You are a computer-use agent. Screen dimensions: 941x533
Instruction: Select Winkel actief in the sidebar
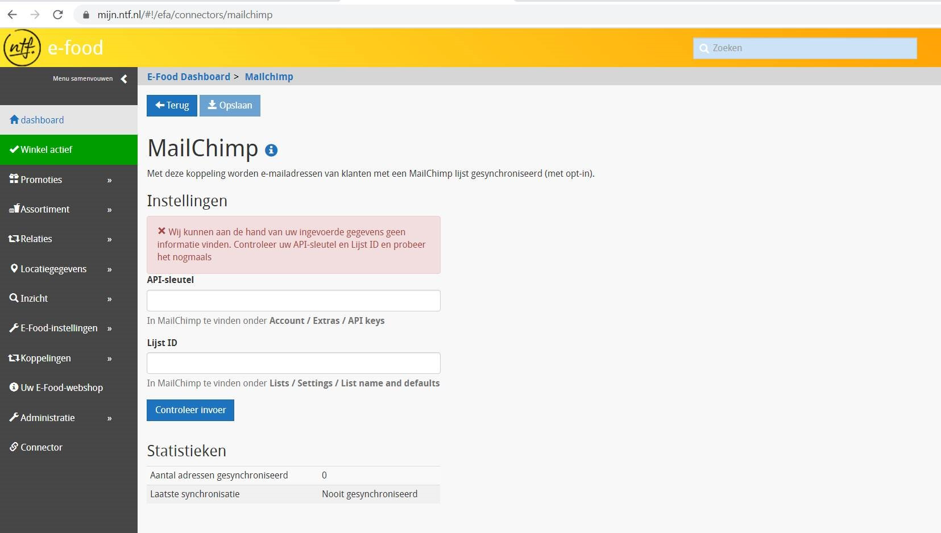69,149
